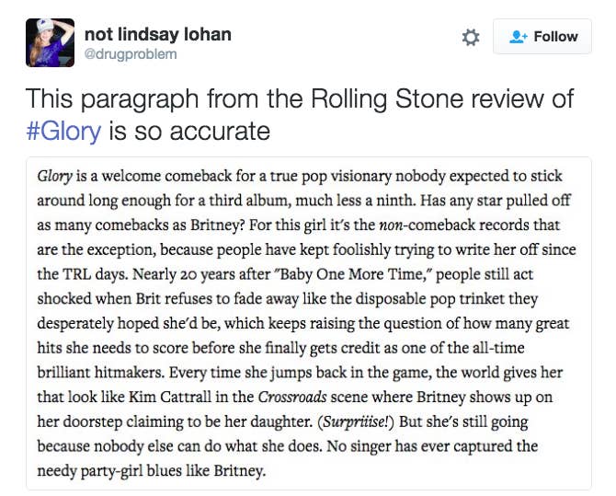Open the not lindsay lohan profile avatar
This screenshot has height=496, width=616.
pyautogui.click(x=48, y=41)
